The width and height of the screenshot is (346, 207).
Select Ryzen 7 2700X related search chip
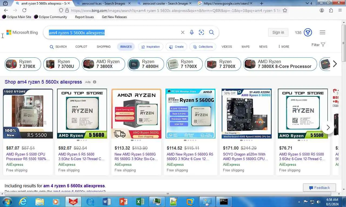click(223, 64)
